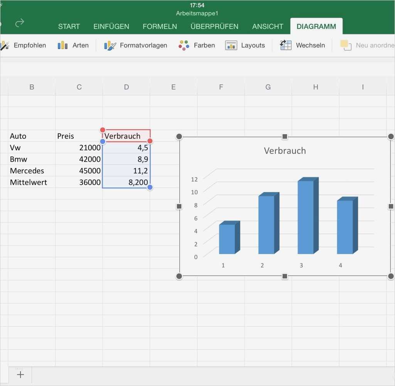395x386 pixels.
Task: Click the tallest chart bar labeled 3
Action: point(307,216)
